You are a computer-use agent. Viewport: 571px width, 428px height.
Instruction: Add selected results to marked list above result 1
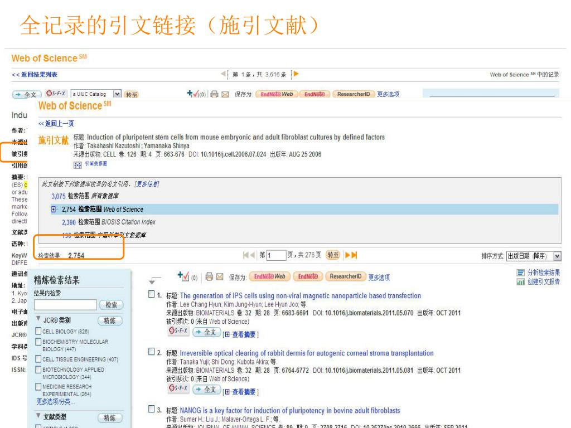point(183,276)
